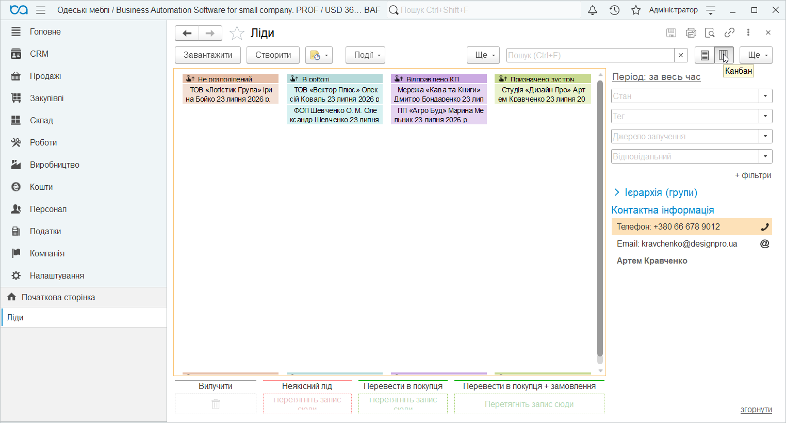The width and height of the screenshot is (786, 423).
Task: Click the save diskette icon
Action: pos(671,33)
